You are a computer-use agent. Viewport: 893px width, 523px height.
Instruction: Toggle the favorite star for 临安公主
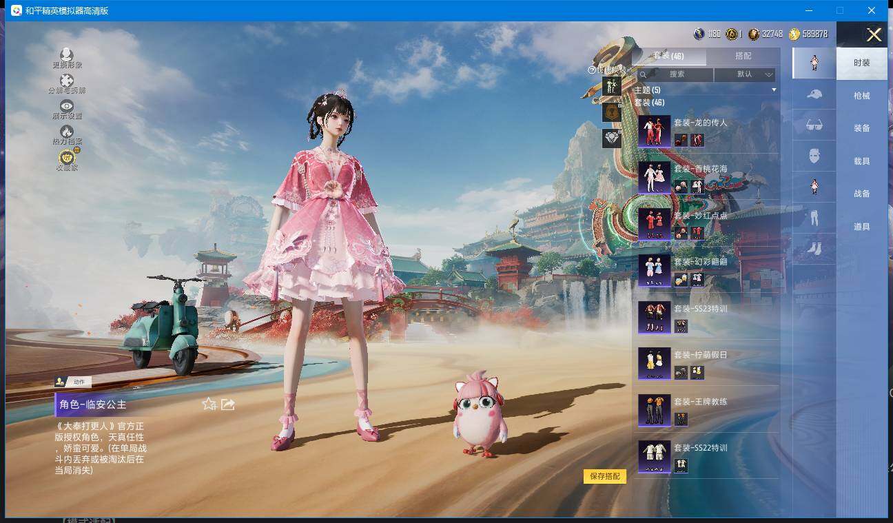point(209,404)
